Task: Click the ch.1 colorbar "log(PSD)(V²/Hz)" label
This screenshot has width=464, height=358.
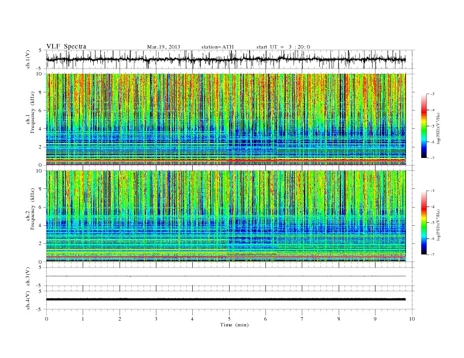Action: (x=438, y=128)
